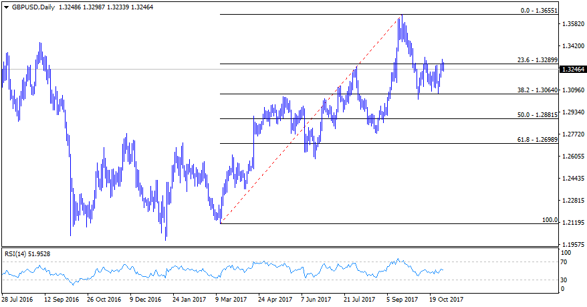Click the 24 Apr 2017 date label
This screenshot has width=587, height=307.
tap(275, 300)
